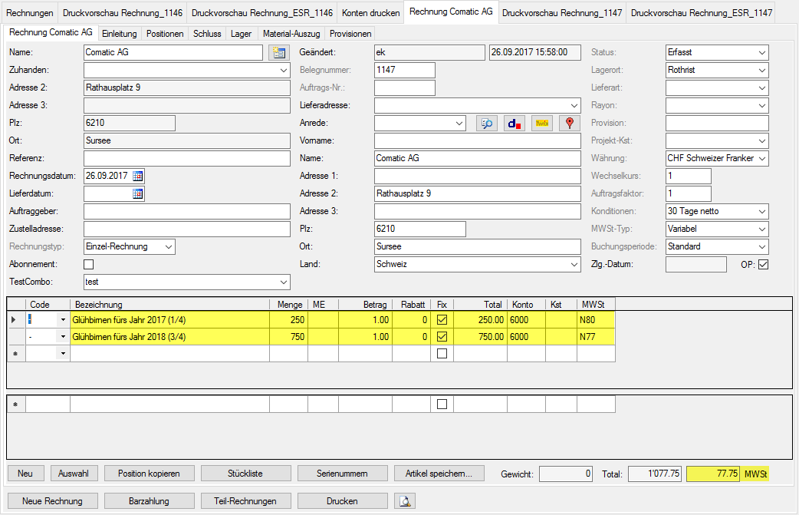Click into the Referenz input field
This screenshot has height=515, width=799.
186,158
